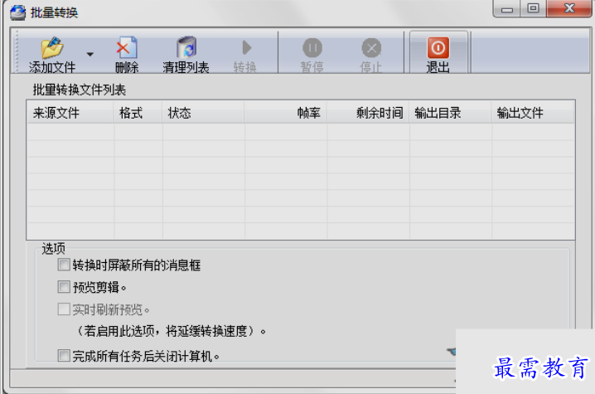595x394 pixels.
Task: Click the 格式 column header
Action: 138,113
